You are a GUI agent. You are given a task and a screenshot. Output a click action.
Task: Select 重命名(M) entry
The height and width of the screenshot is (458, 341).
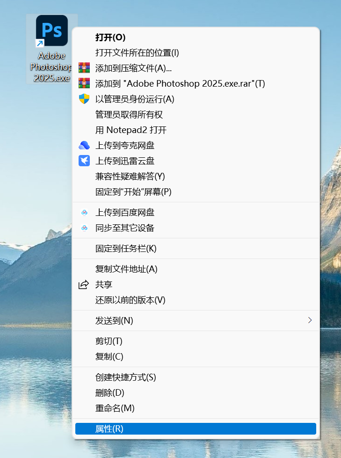[196, 408]
